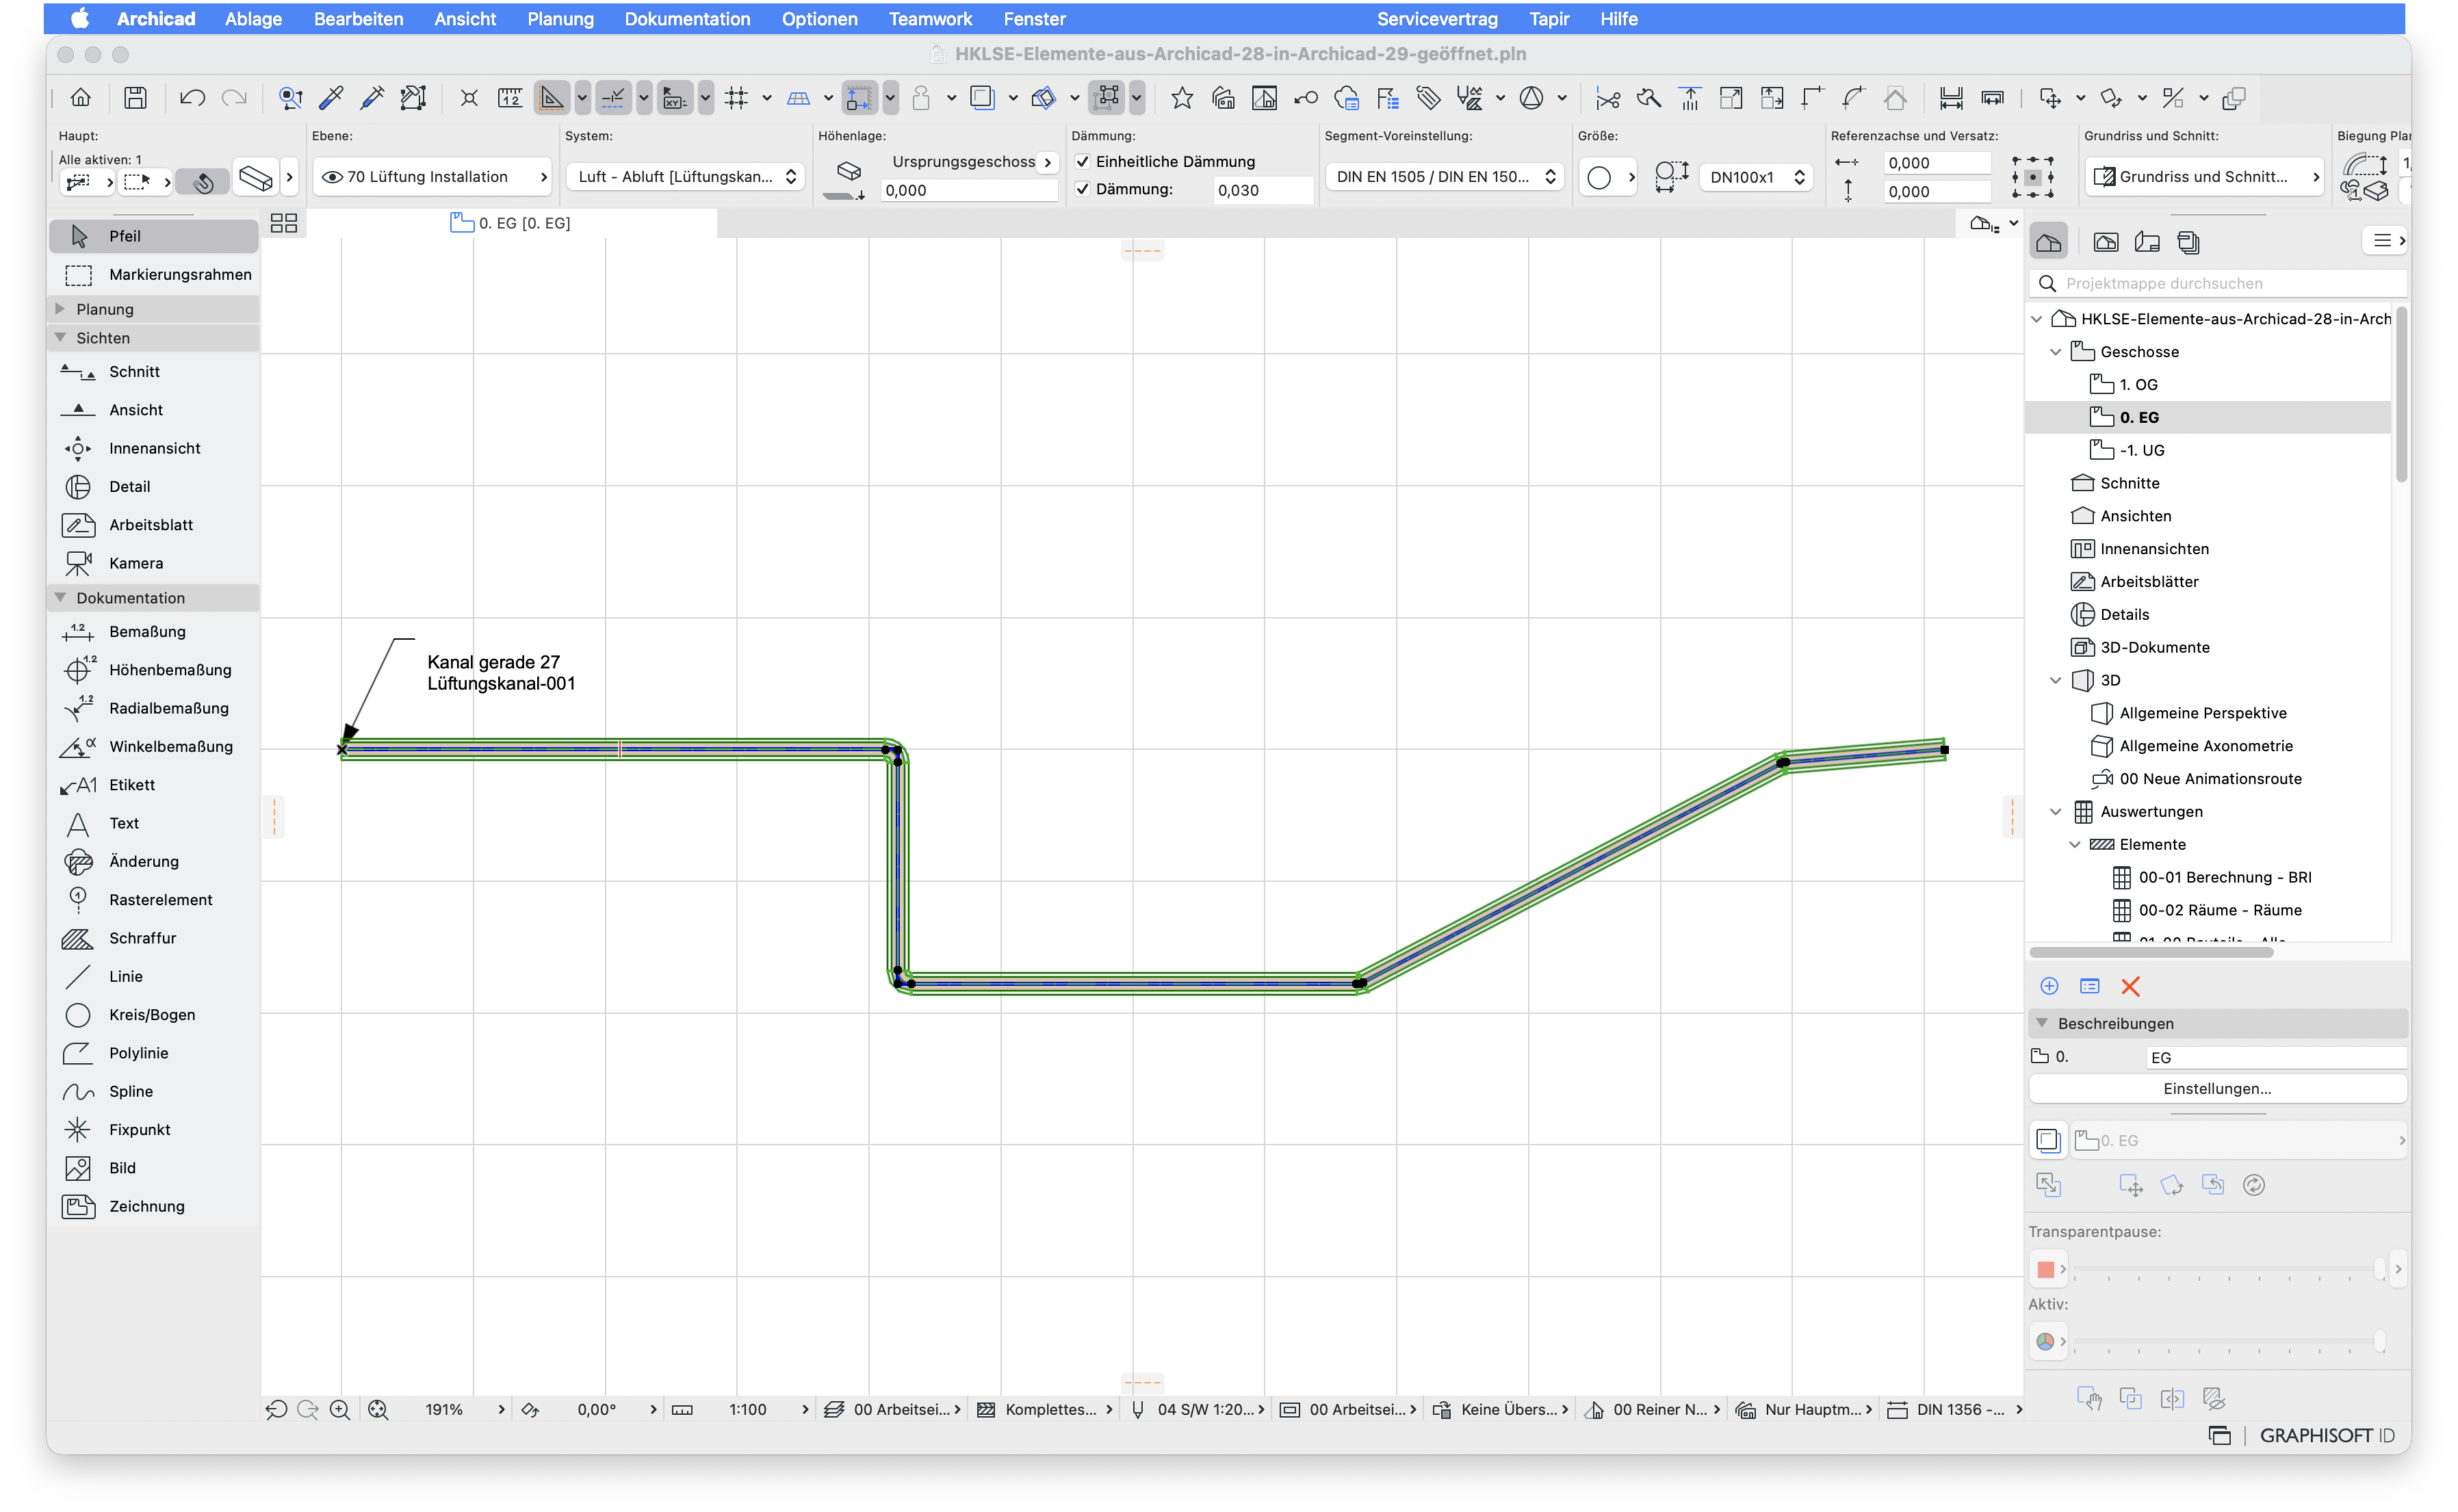The width and height of the screenshot is (2458, 1512).
Task: Click the Save icon in toolbar
Action: (135, 98)
